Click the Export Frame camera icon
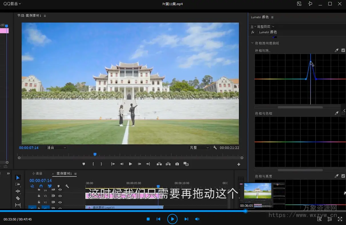This screenshot has height=225, width=346. 177,164
